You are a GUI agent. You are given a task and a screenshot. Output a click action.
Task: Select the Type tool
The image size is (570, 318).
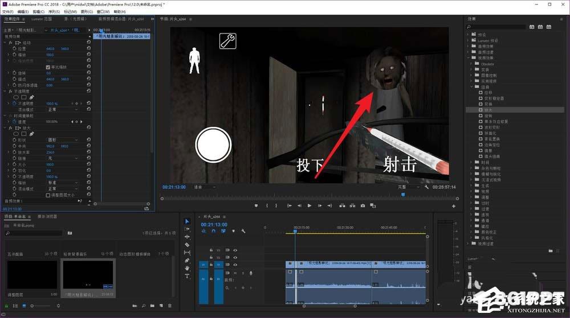[x=187, y=276]
